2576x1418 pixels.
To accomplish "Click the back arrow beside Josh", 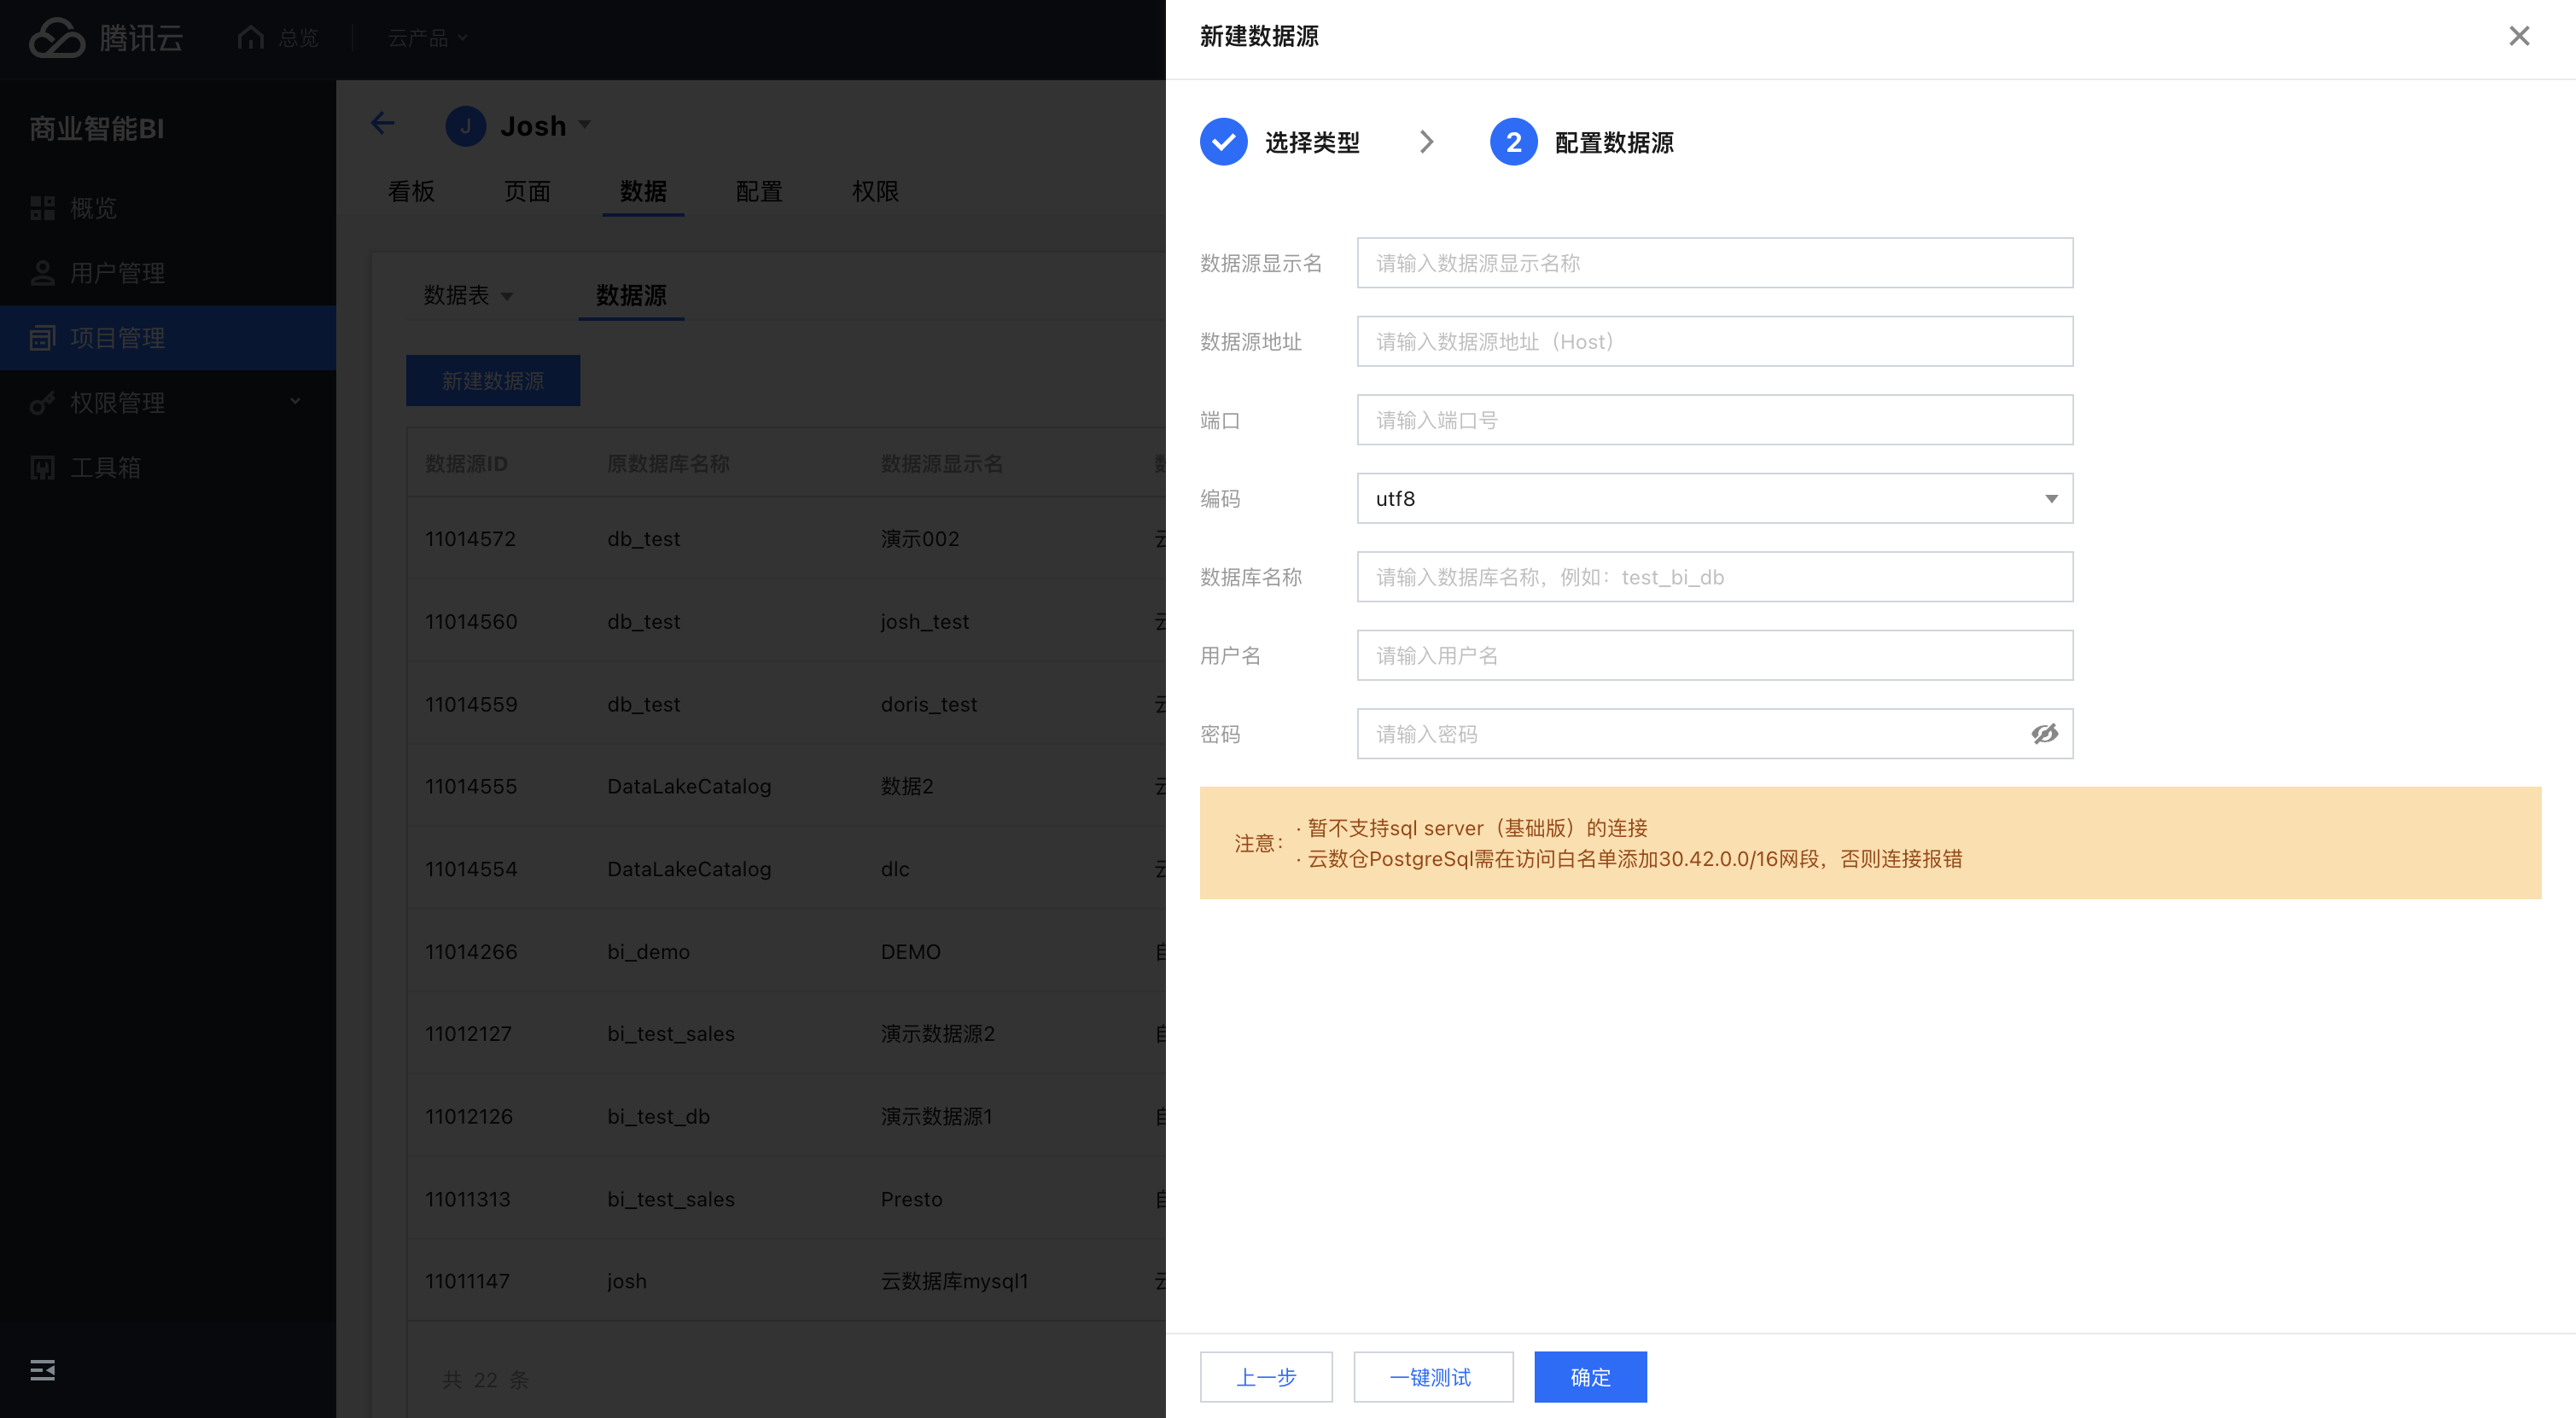I will [x=382, y=124].
